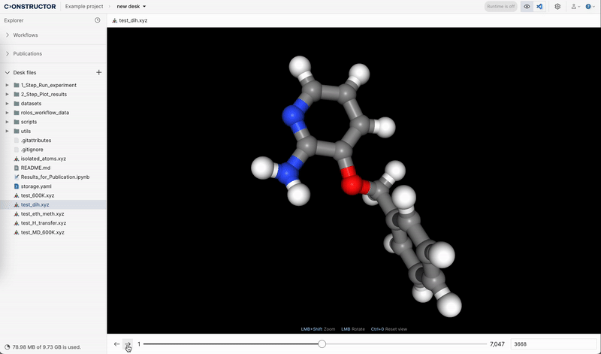
Task: Open the settings gear in top bar
Action: (557, 6)
